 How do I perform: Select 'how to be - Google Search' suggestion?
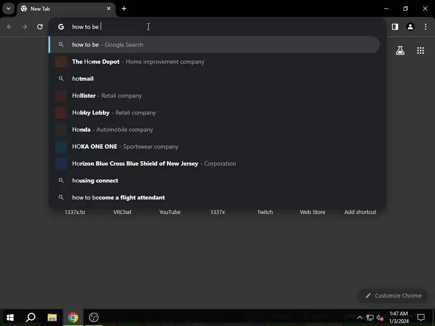[x=214, y=45]
